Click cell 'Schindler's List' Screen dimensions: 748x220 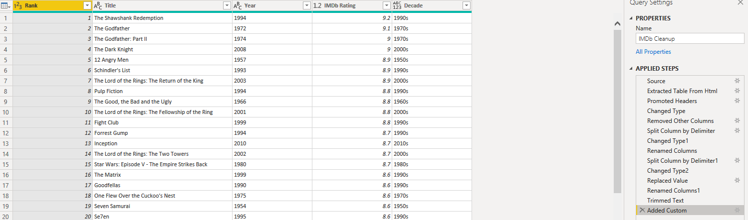point(162,70)
